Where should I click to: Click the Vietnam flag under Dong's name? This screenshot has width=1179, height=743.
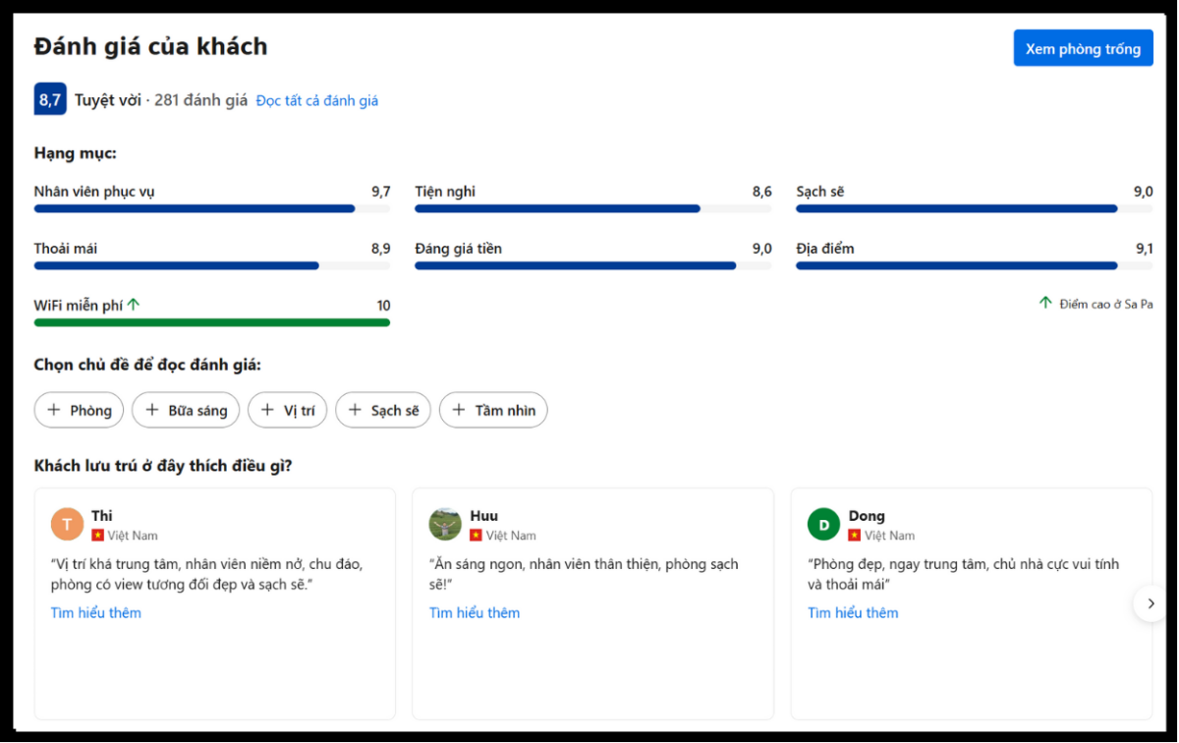854,536
